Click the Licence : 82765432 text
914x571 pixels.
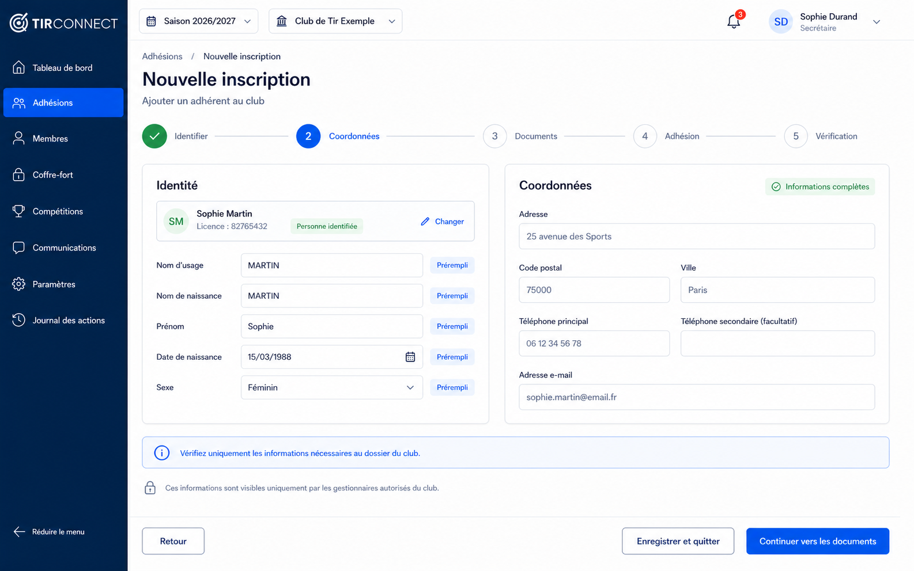click(232, 226)
